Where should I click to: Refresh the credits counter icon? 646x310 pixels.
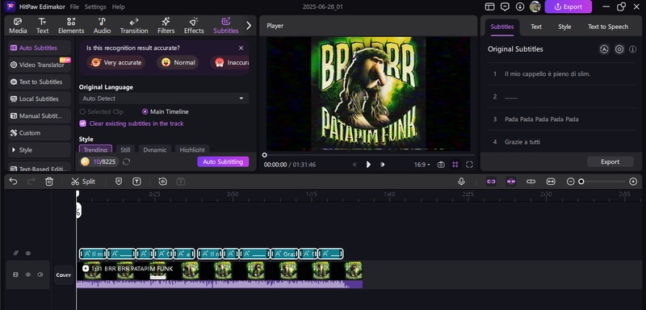coord(127,161)
